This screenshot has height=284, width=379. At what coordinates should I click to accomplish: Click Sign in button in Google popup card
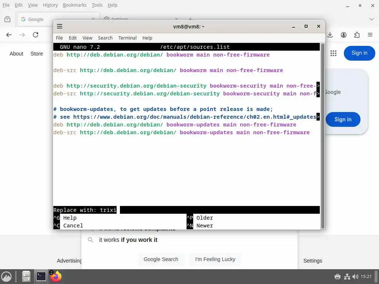[x=343, y=119]
